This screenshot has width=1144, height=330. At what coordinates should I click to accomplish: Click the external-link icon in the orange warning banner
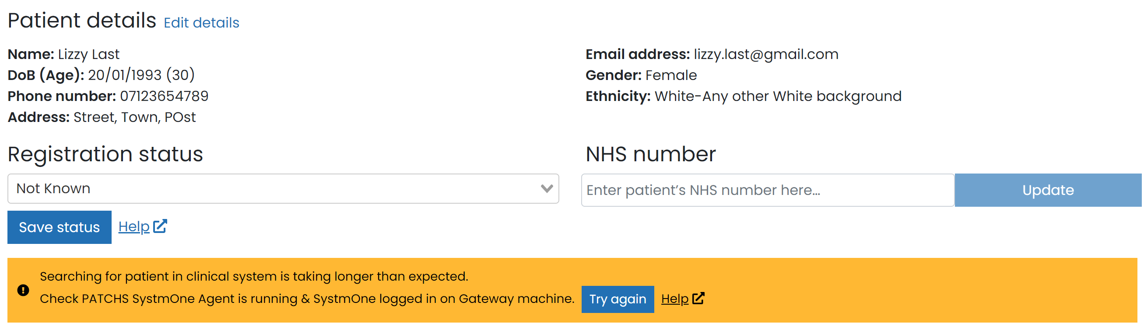tap(698, 299)
